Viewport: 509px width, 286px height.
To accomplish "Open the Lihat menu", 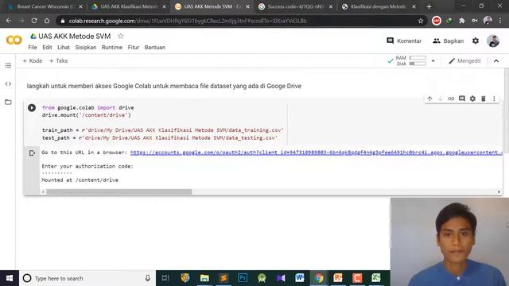I will coord(64,48).
